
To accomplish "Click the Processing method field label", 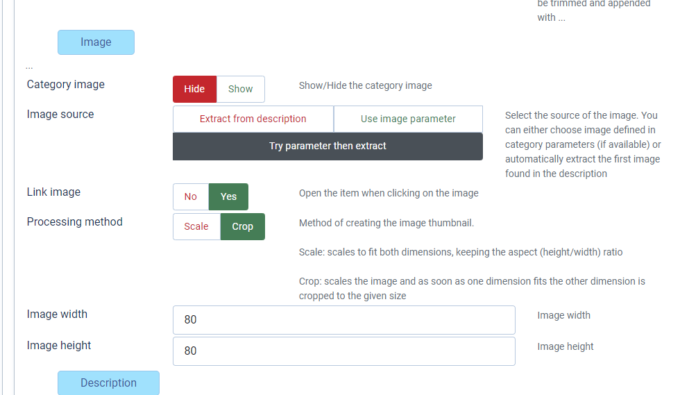I will click(75, 222).
